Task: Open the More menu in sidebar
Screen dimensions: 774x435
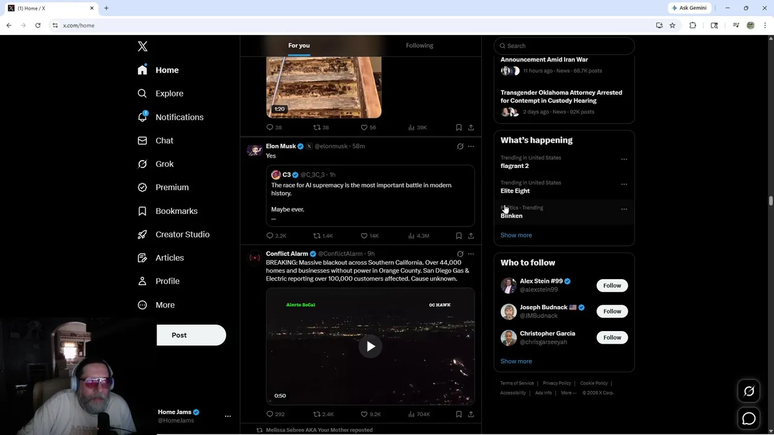Action: tap(156, 305)
